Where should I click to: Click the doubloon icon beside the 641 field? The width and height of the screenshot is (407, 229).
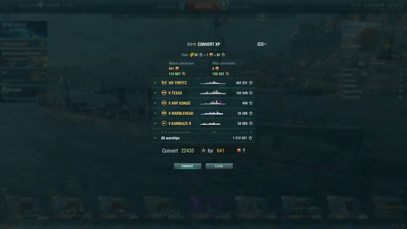(239, 151)
